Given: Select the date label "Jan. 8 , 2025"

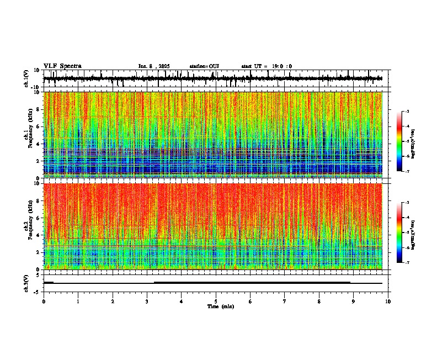Looking at the screenshot, I should pyautogui.click(x=154, y=66).
